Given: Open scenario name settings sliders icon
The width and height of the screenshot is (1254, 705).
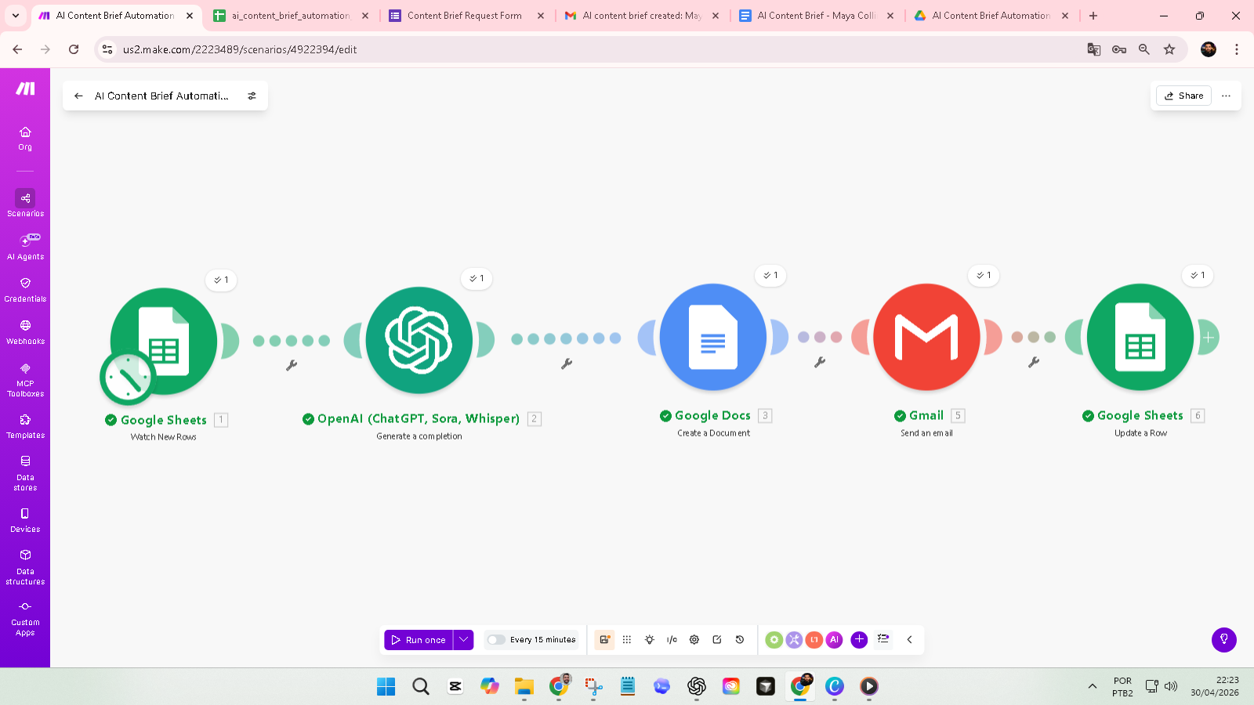Looking at the screenshot, I should (252, 96).
